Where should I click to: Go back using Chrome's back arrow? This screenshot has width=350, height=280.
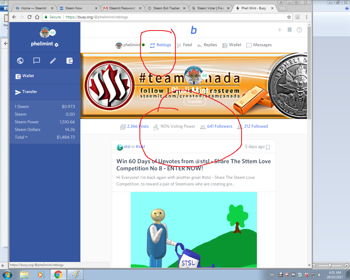click(x=14, y=17)
